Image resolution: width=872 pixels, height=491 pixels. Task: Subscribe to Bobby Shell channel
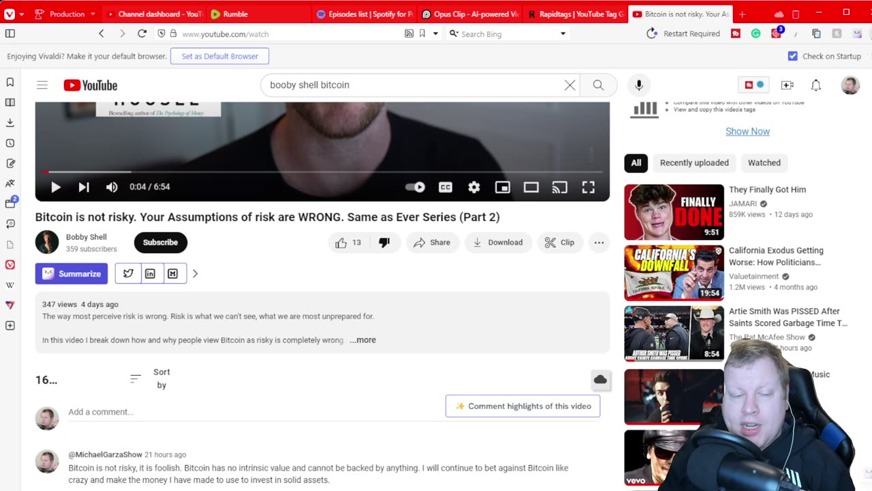tap(160, 242)
